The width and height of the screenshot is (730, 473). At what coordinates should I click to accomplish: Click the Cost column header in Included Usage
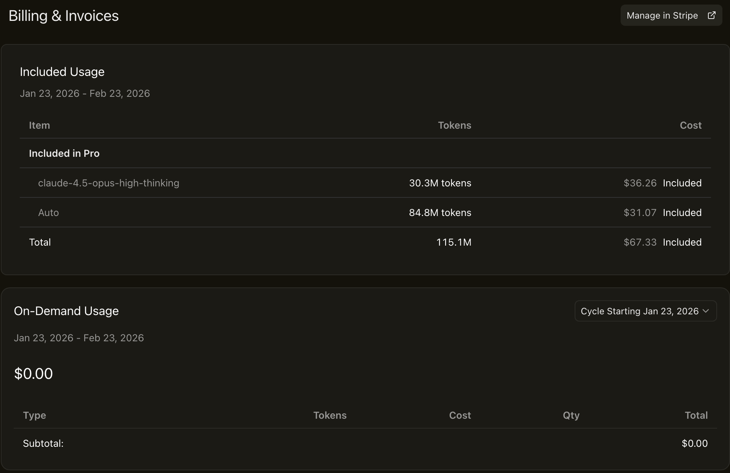click(x=690, y=126)
